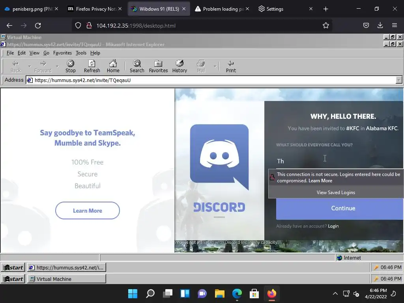
Task: Open the Address bar dropdown arrow
Action: pyautogui.click(x=399, y=80)
